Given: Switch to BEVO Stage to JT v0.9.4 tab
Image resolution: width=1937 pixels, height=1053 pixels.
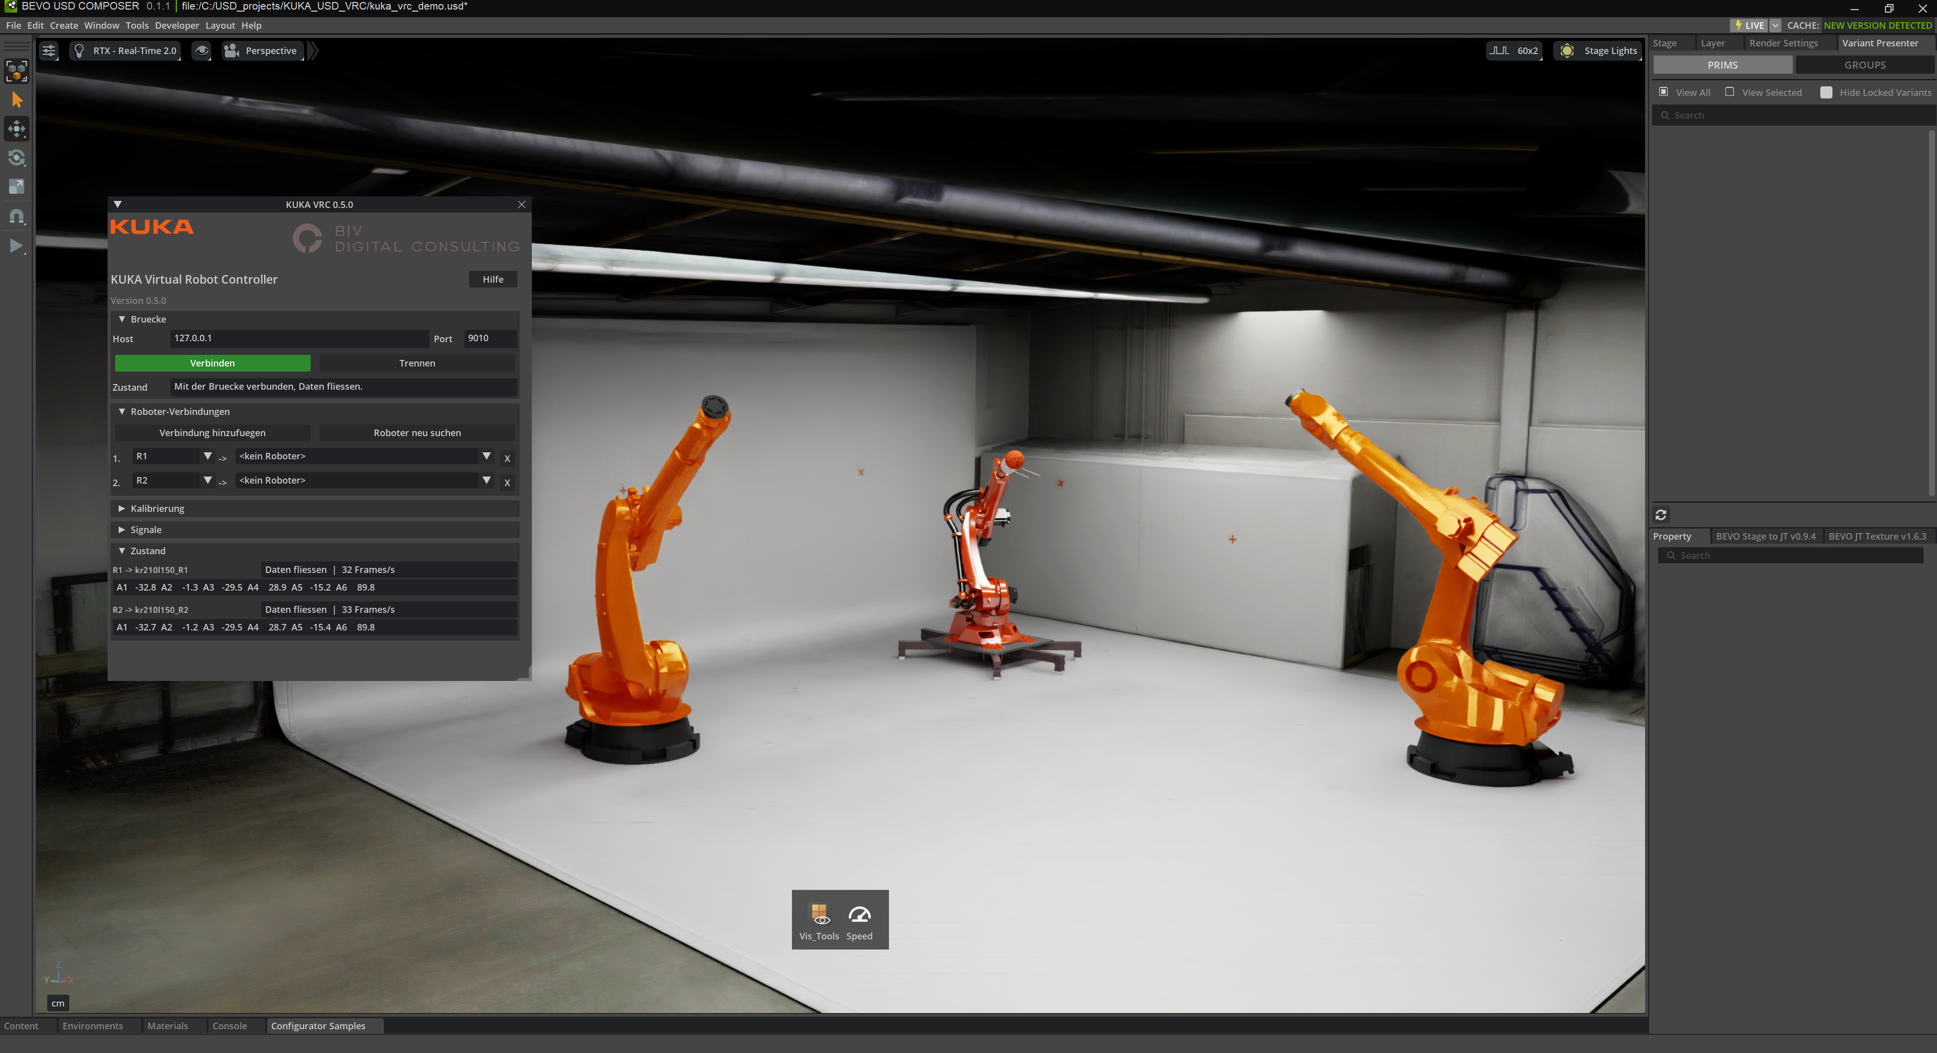Looking at the screenshot, I should (x=1765, y=537).
